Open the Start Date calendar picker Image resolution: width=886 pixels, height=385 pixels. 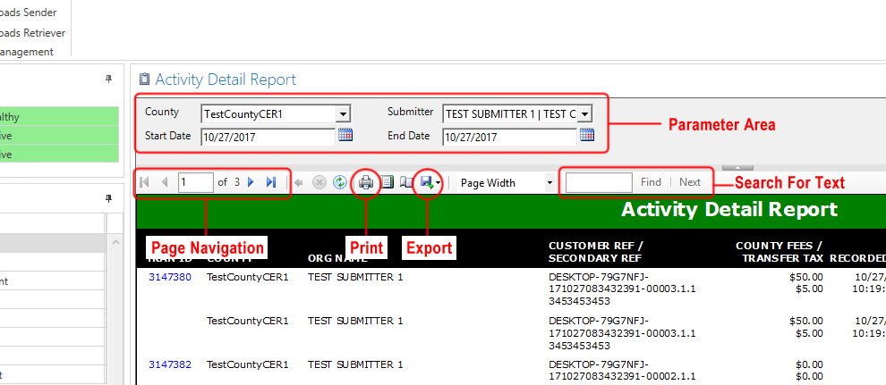click(345, 136)
